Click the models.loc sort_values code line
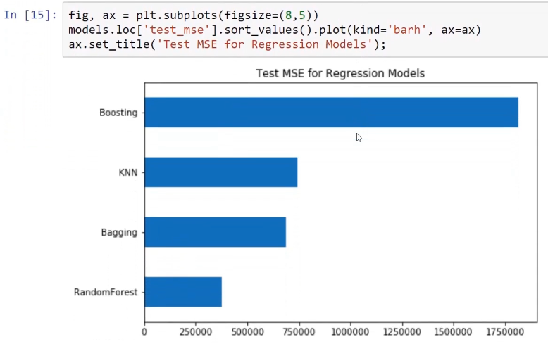 (x=275, y=30)
